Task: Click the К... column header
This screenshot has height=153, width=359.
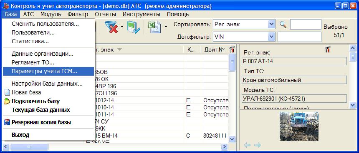Action: click(192, 49)
